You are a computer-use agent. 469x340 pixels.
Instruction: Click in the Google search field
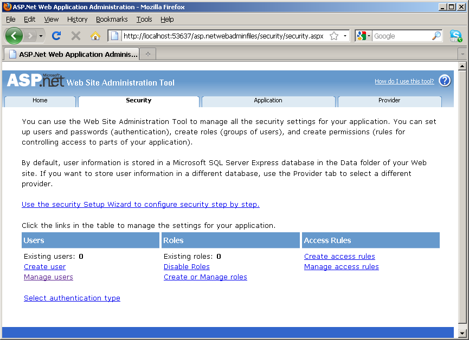401,36
